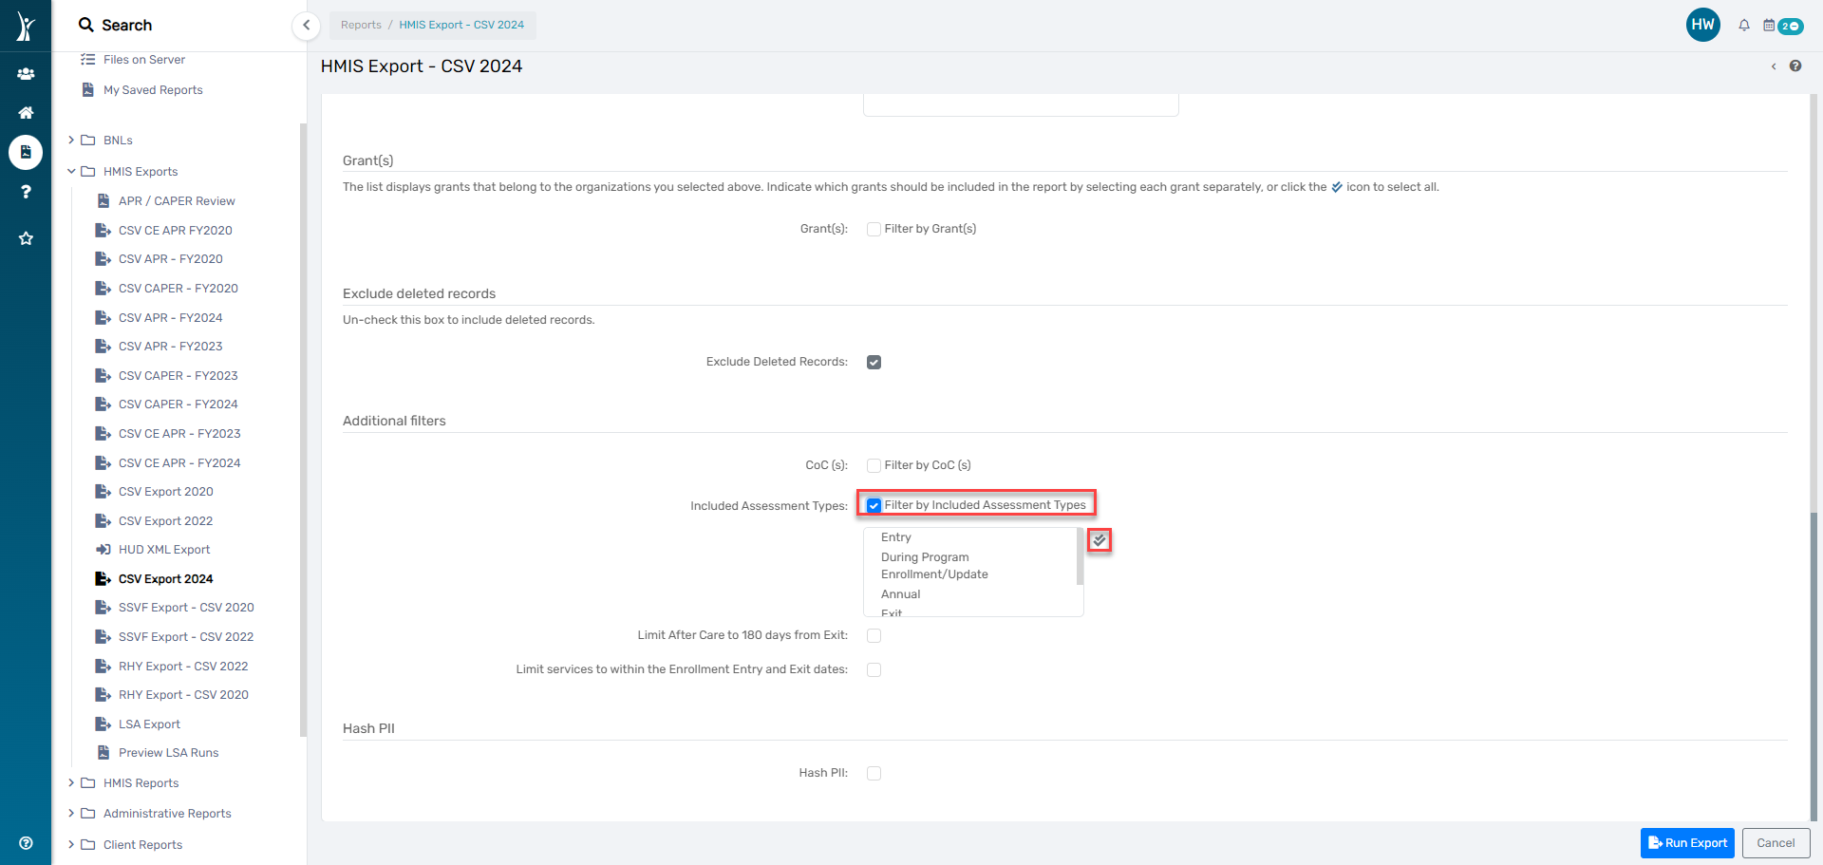The height and width of the screenshot is (865, 1823).
Task: Select the Home icon in the sidebar
Action: (x=26, y=112)
